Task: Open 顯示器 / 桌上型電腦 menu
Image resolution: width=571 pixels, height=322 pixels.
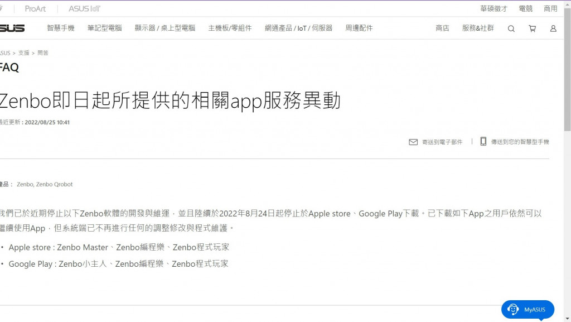Action: [x=165, y=28]
